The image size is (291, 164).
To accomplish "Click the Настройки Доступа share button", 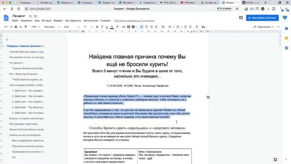I will (x=262, y=18).
